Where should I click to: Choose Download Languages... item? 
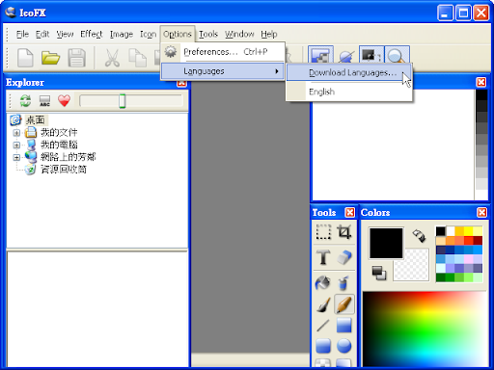click(348, 72)
